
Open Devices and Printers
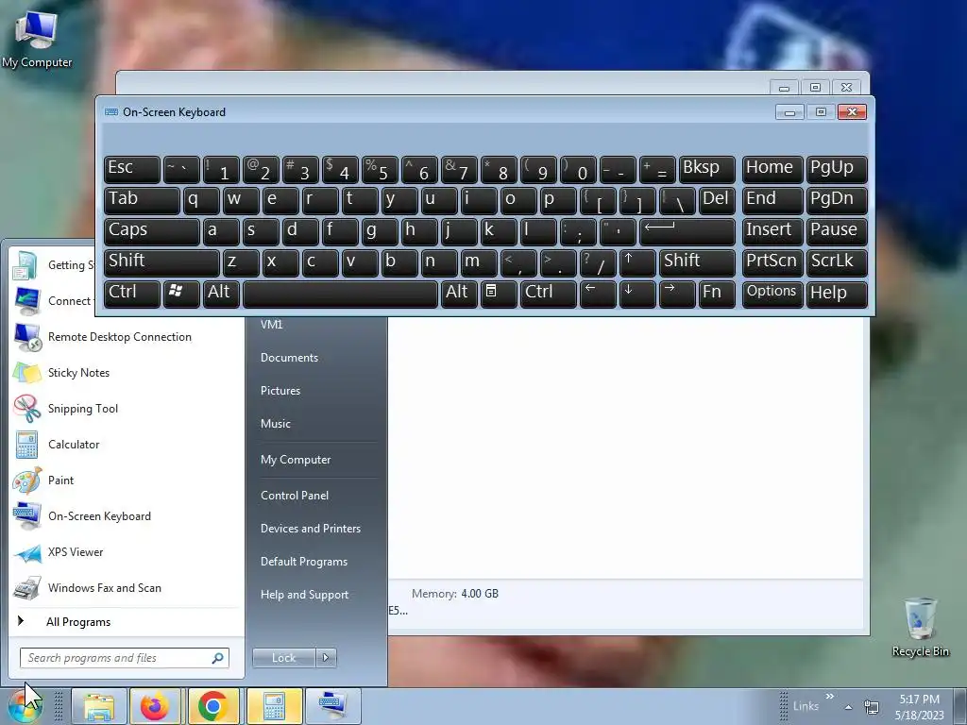point(310,529)
